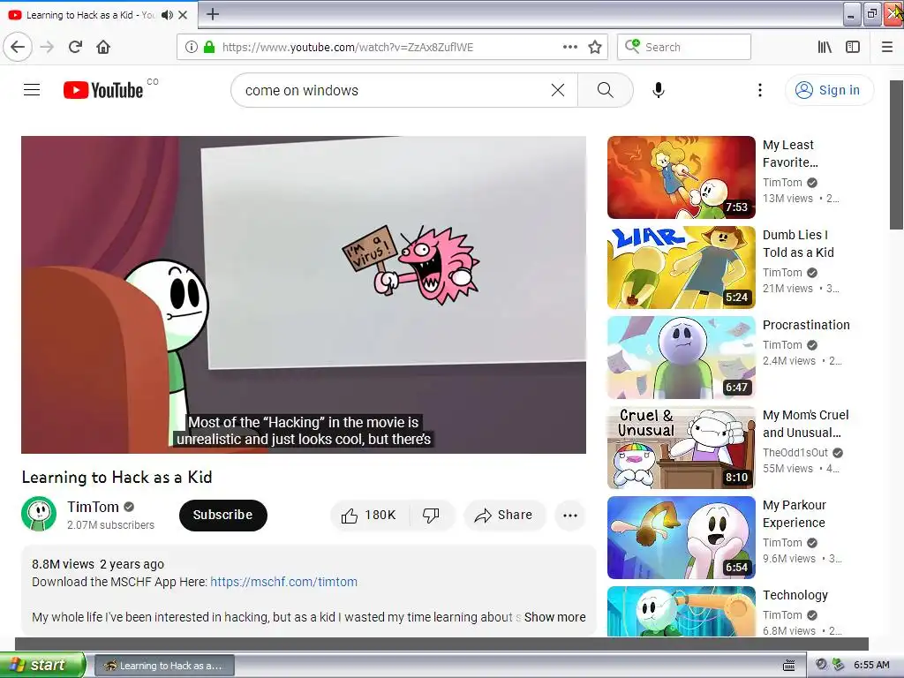This screenshot has width=904, height=678.
Task: Open the Technology video thumbnail
Action: click(681, 611)
